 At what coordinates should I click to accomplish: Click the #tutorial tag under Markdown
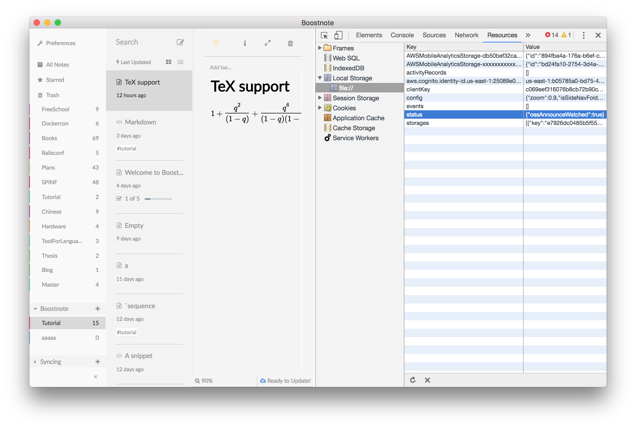click(126, 149)
